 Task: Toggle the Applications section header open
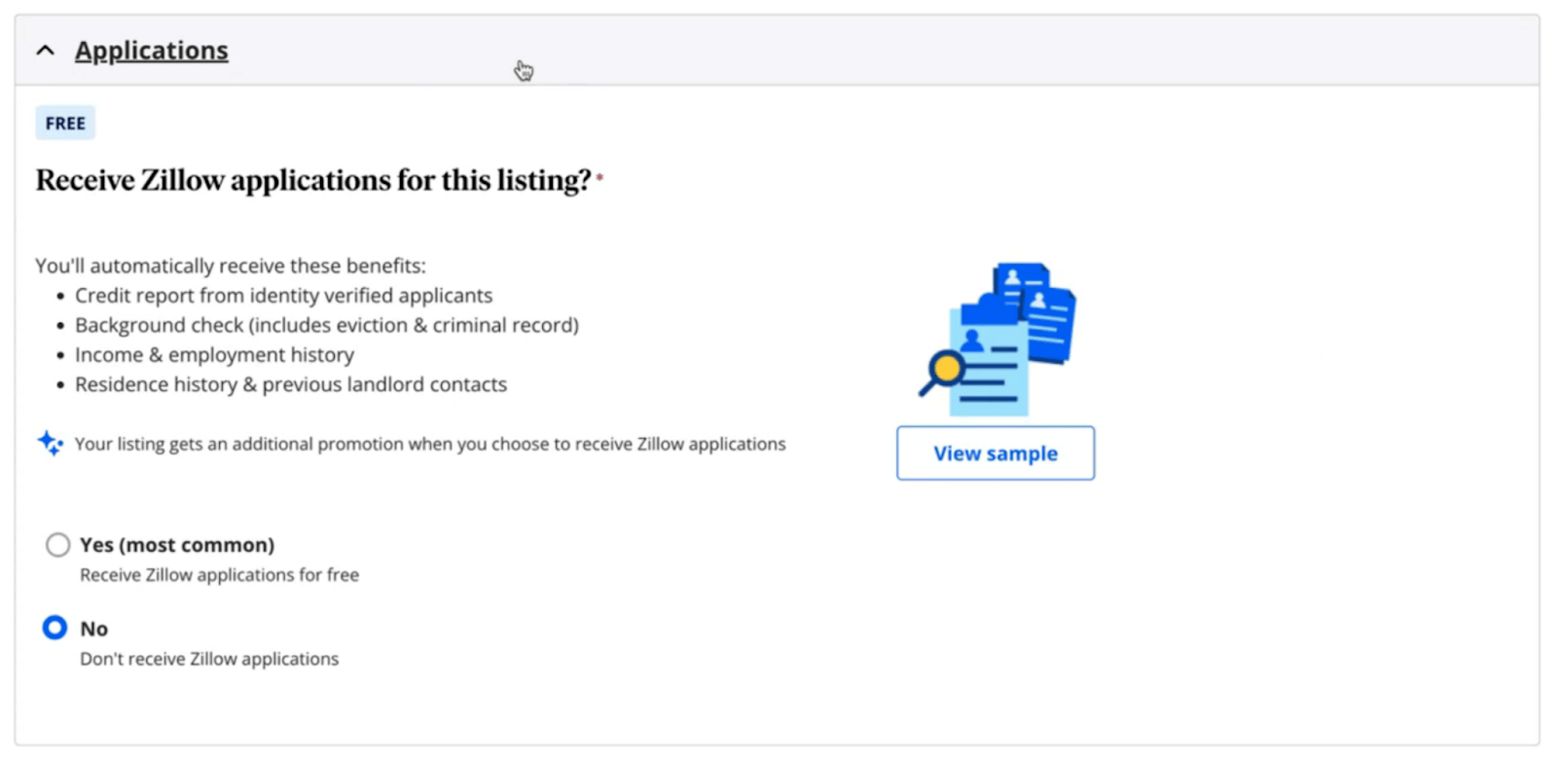pyautogui.click(x=151, y=50)
